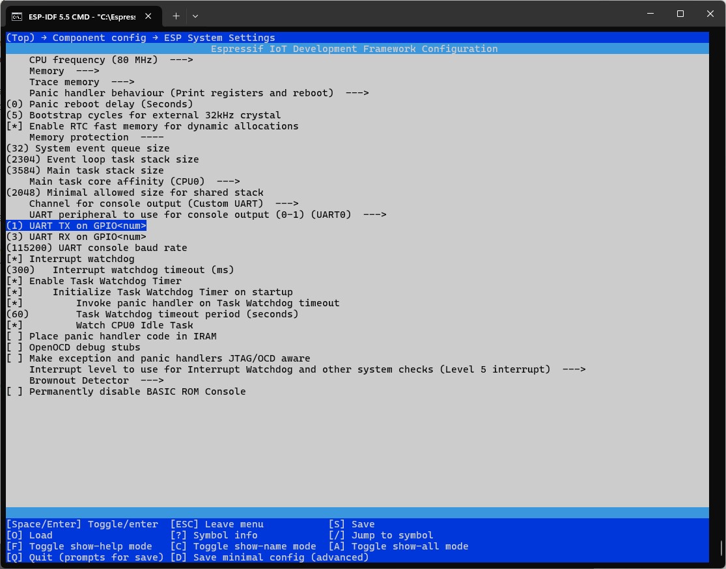Select UART RX on GPIO<num> row
The height and width of the screenshot is (569, 726).
pos(76,237)
